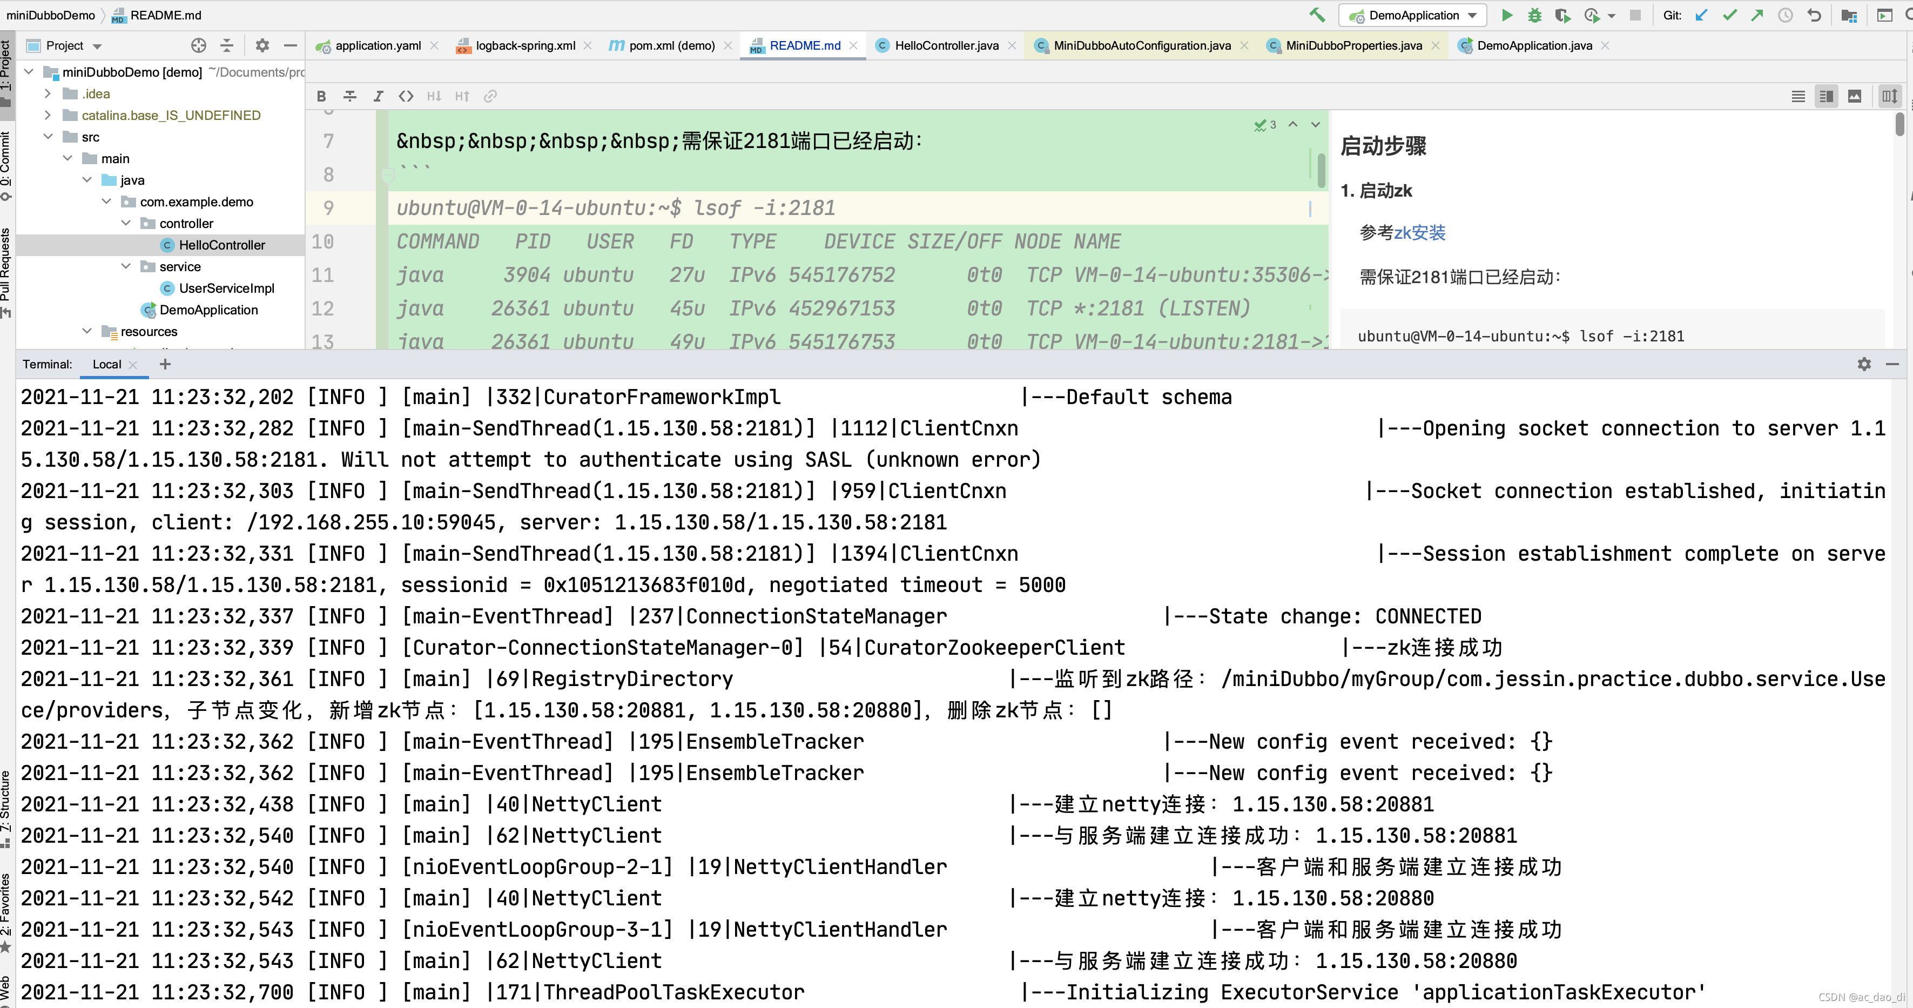
Task: Open the pom.xml (demo) tab
Action: pyautogui.click(x=671, y=45)
